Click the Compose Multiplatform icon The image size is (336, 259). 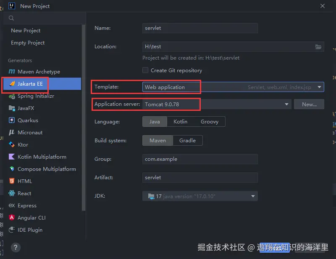12,169
